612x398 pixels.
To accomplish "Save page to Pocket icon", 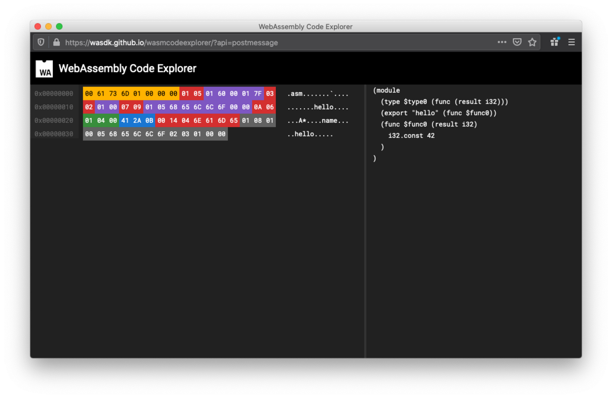I will click(x=517, y=42).
